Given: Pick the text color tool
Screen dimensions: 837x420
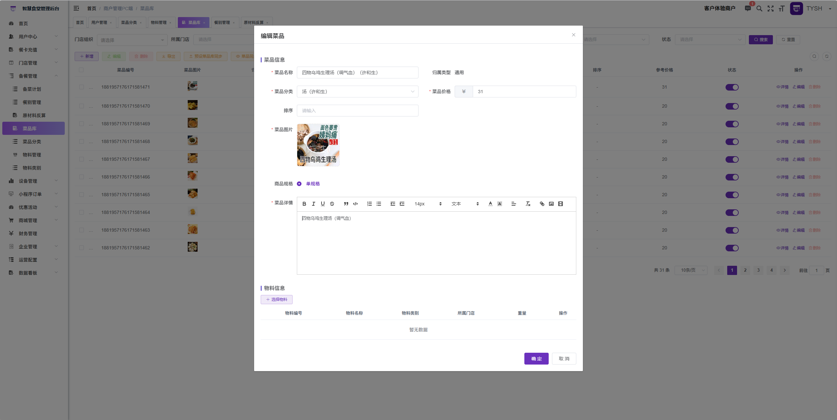Looking at the screenshot, I should [x=490, y=204].
